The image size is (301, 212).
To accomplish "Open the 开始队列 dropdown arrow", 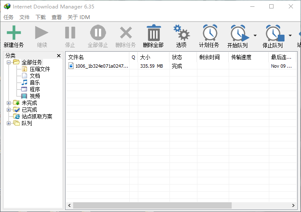I will click(x=255, y=36).
